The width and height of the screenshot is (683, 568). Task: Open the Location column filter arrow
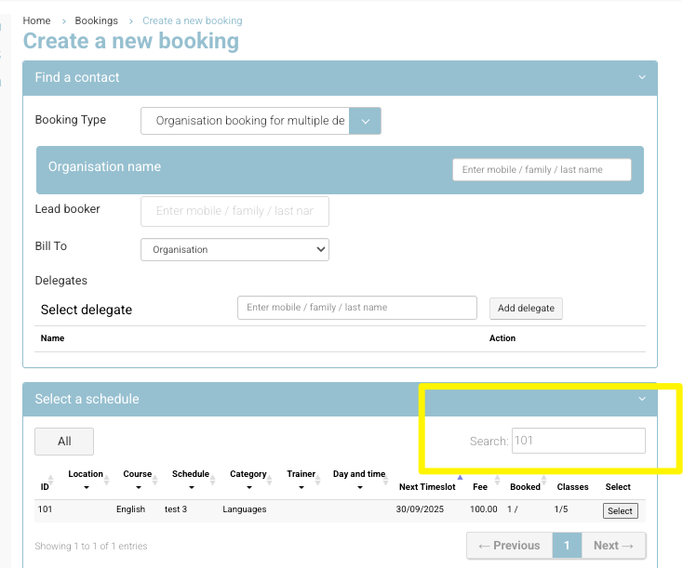click(86, 487)
